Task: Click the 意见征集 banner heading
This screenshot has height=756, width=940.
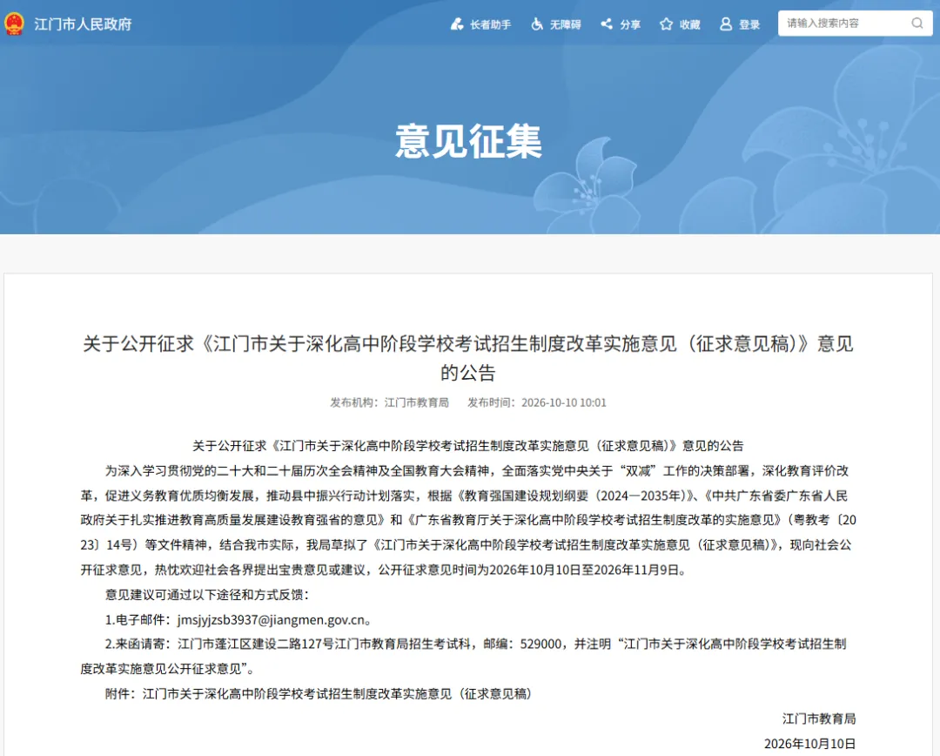Action: [x=469, y=142]
